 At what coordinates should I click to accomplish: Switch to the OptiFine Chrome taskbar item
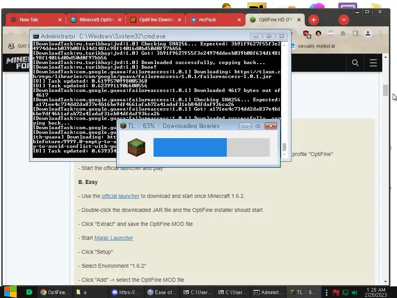[x=55, y=292]
